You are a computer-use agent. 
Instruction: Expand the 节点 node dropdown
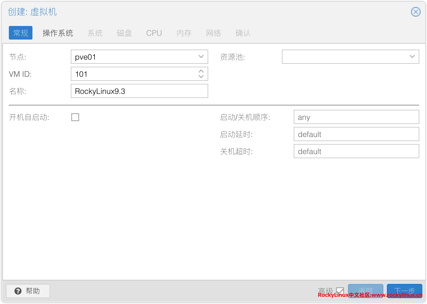point(201,57)
